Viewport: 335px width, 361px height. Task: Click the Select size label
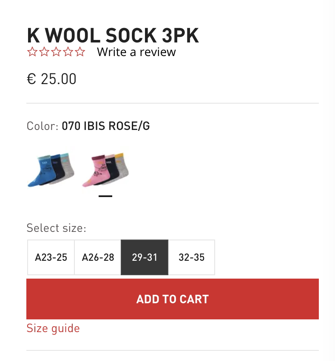tap(56, 228)
